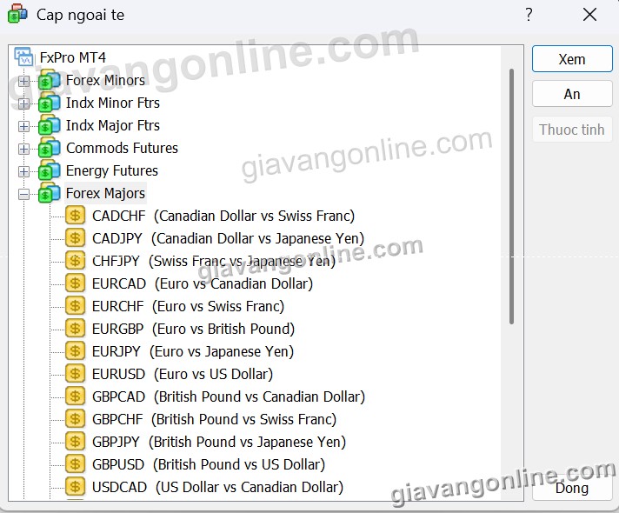This screenshot has height=513, width=619.
Task: Click the Forex Minors folder icon
Action: pos(50,81)
